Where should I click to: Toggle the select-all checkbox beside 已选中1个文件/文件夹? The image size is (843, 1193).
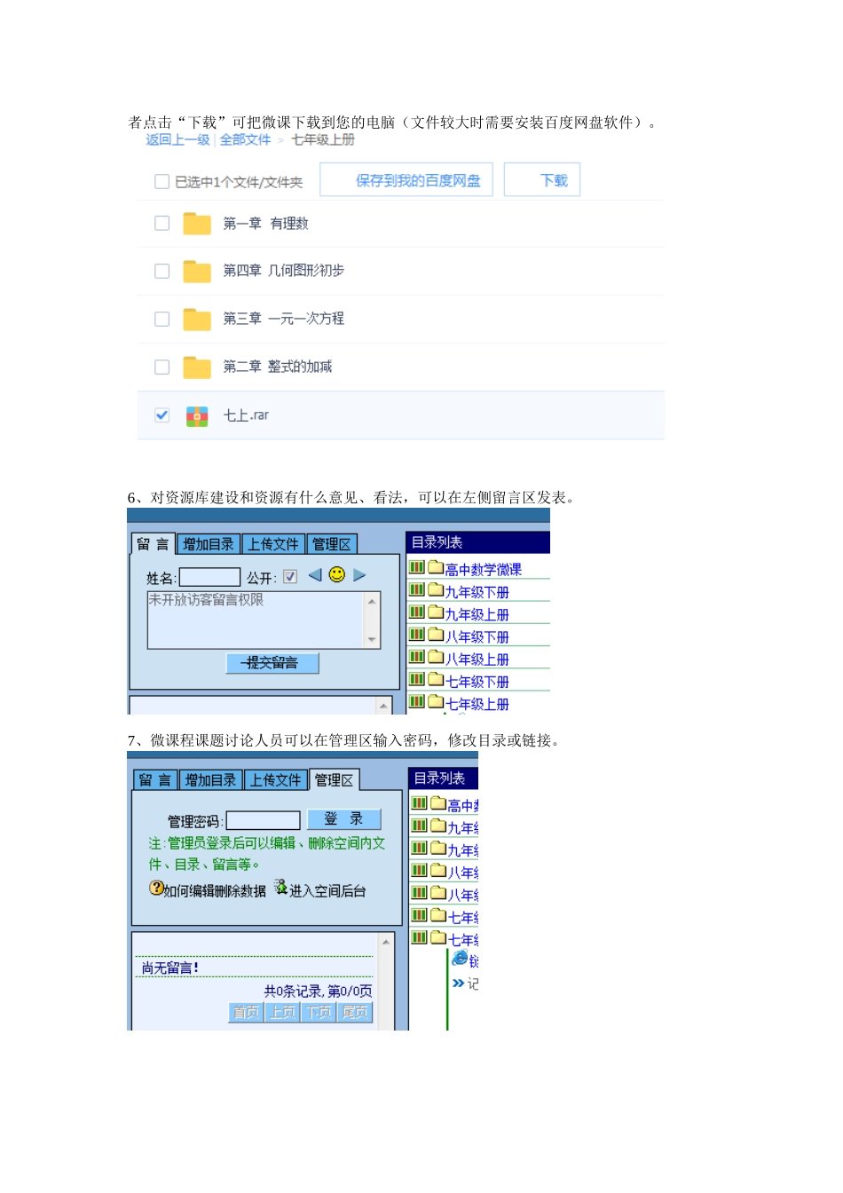tap(162, 182)
